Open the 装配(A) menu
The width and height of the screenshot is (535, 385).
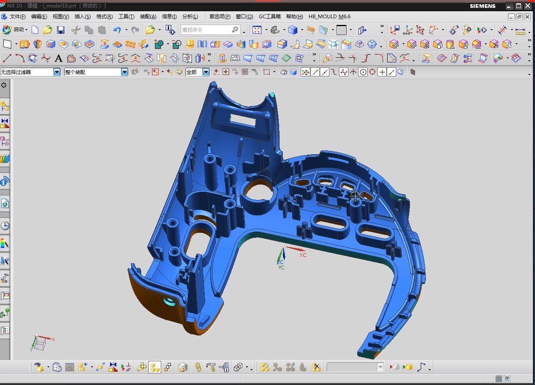click(148, 17)
